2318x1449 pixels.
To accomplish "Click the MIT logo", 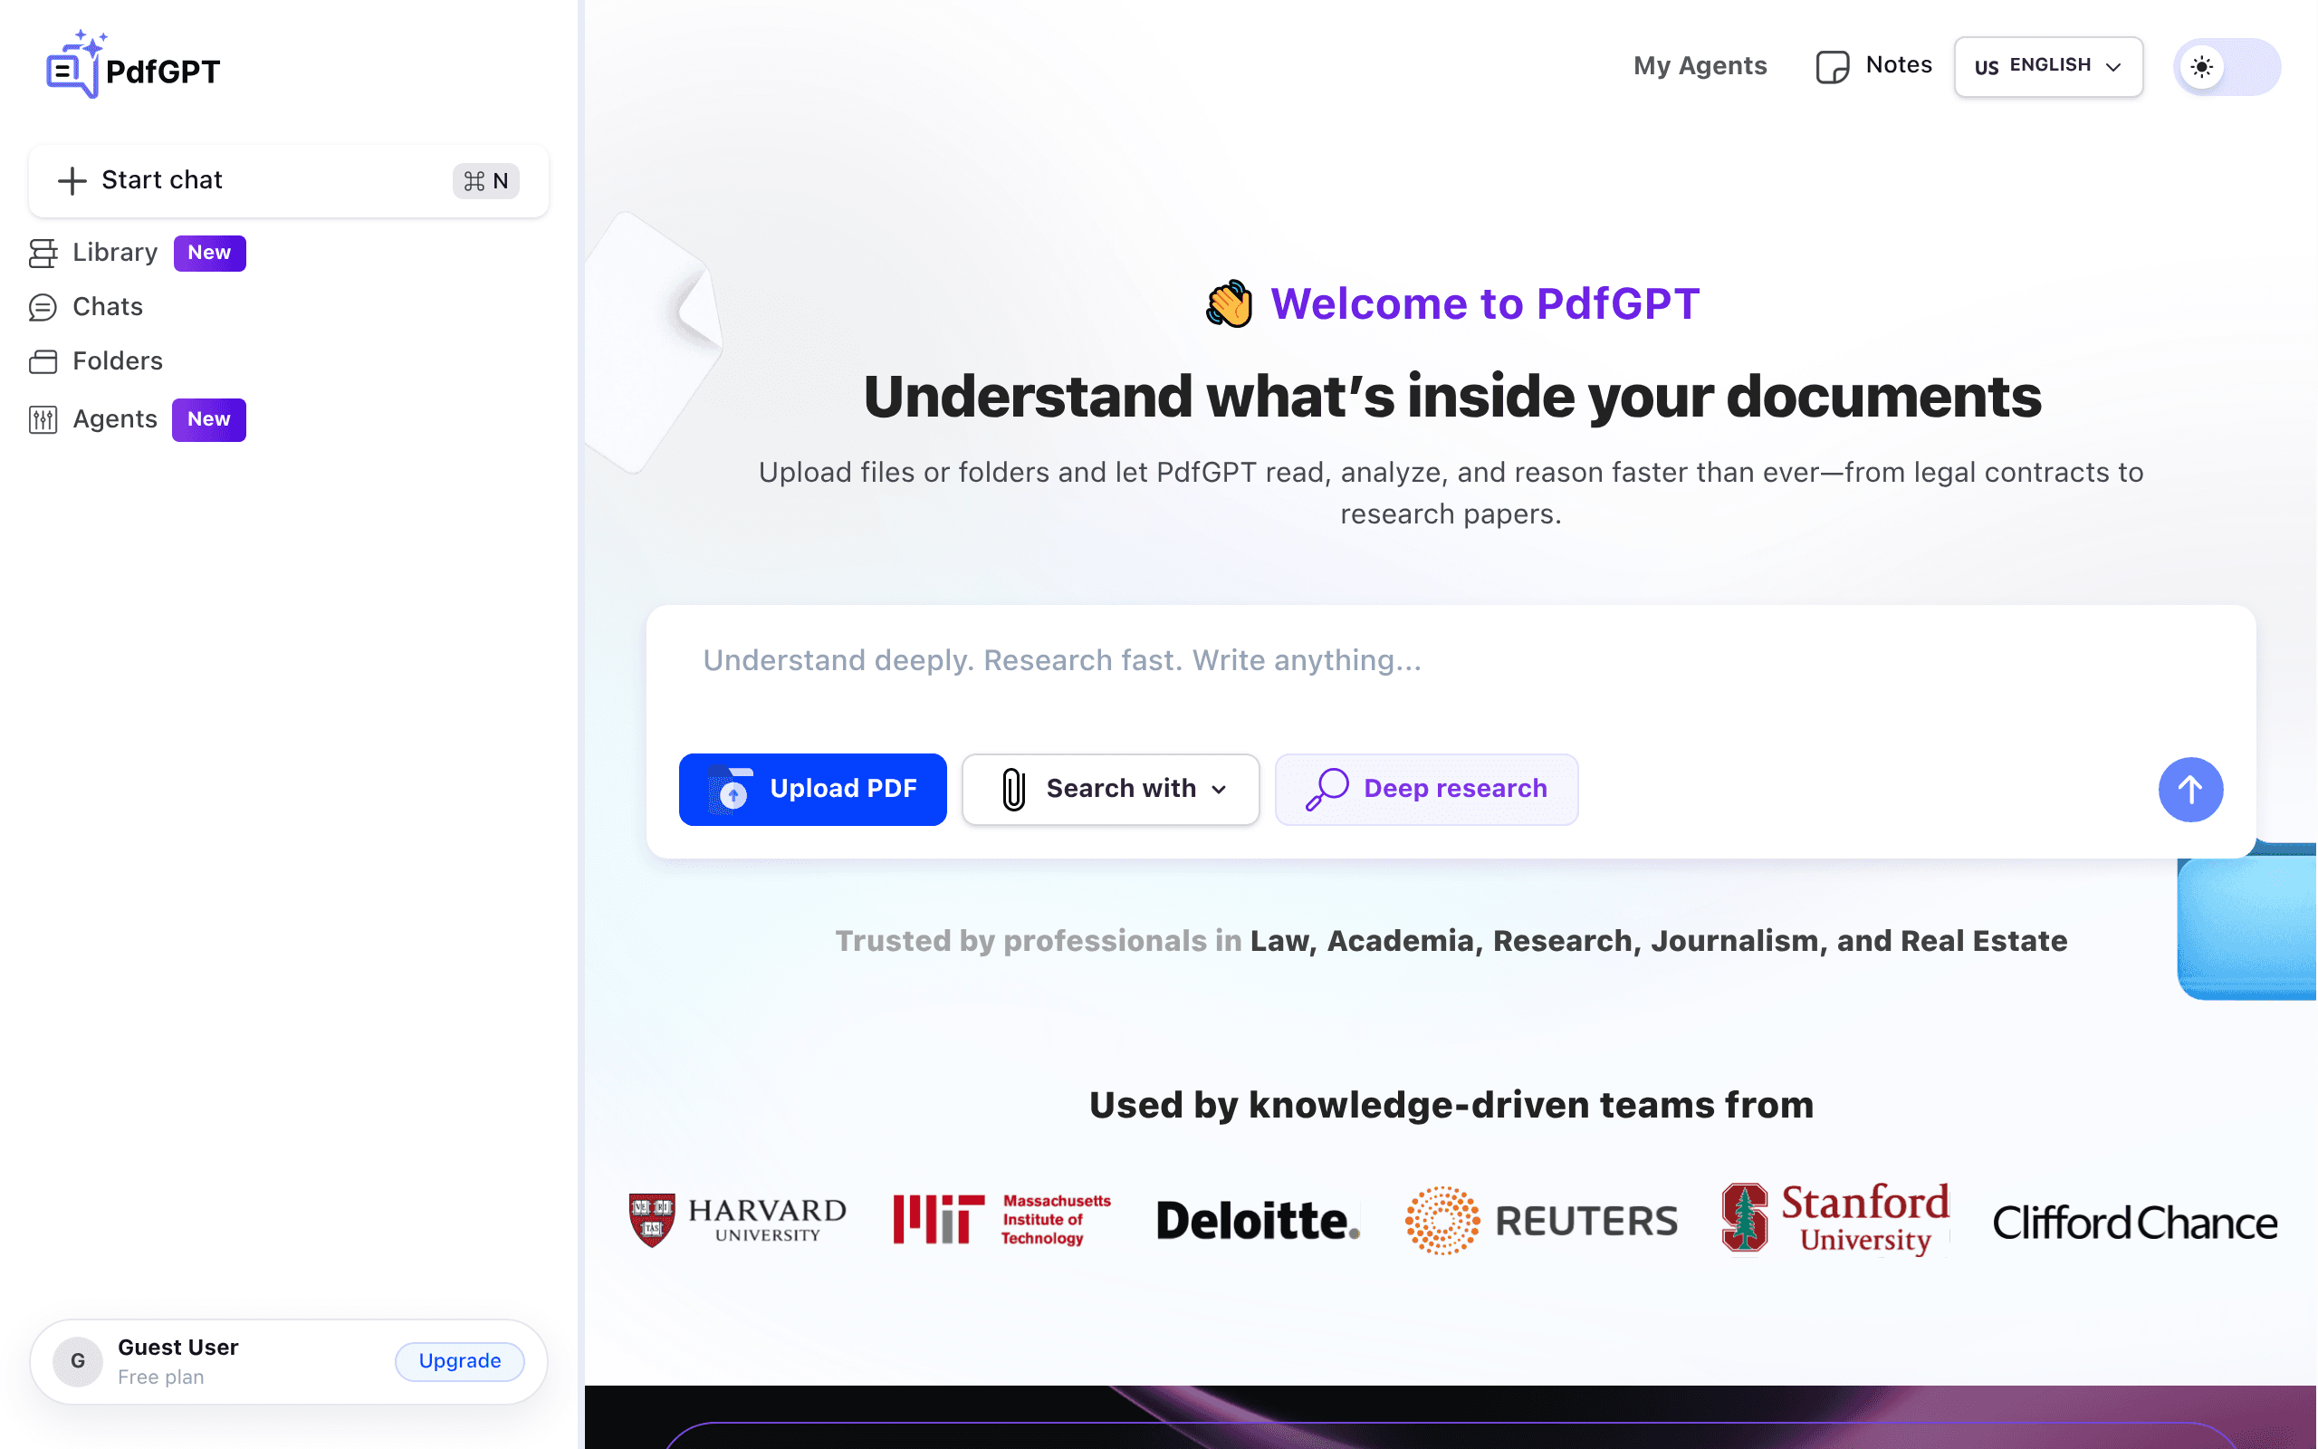I will 1002,1219.
